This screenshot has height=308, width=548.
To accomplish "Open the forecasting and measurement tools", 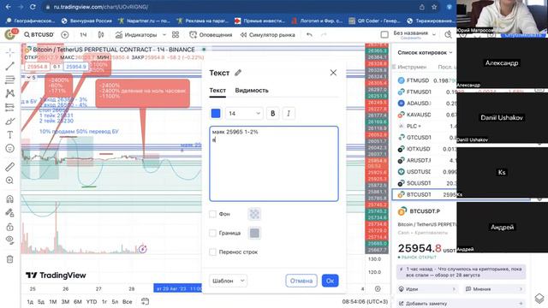I will (9, 107).
